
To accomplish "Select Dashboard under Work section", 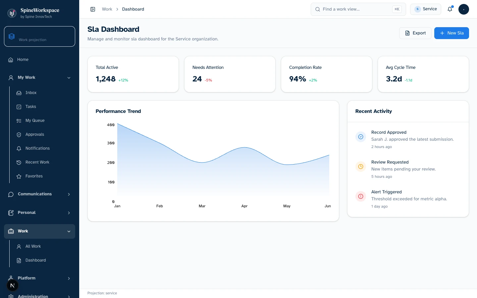I will (x=44, y=260).
